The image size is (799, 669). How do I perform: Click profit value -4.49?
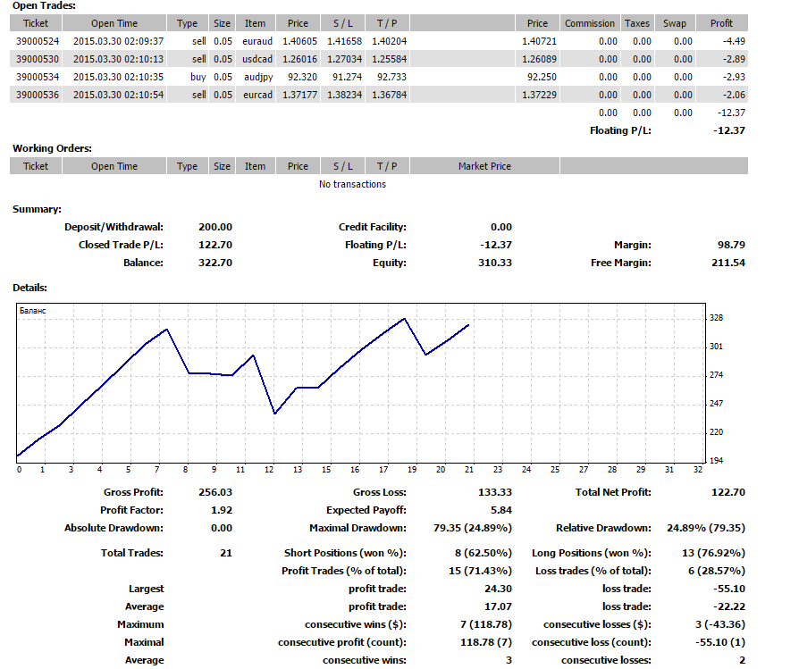click(734, 41)
